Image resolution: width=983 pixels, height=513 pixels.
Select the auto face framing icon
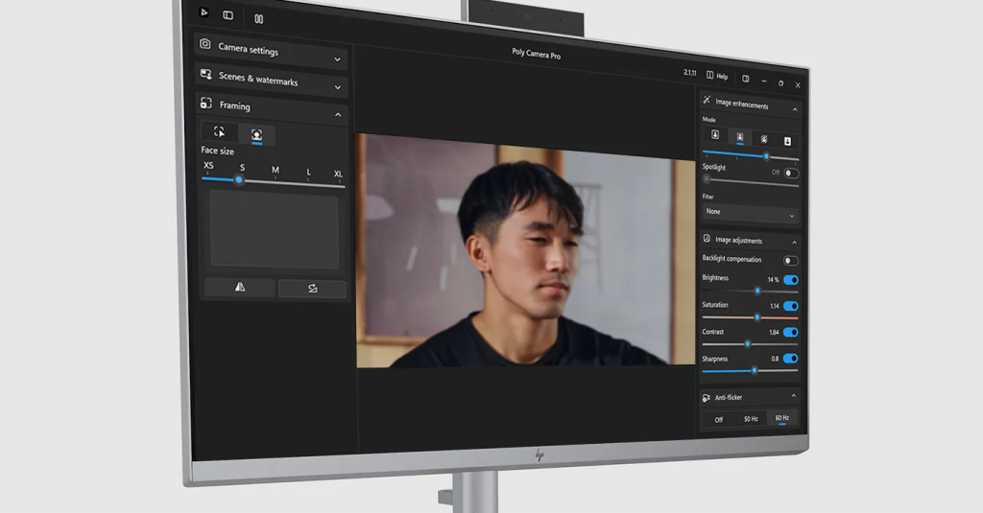coord(256,135)
